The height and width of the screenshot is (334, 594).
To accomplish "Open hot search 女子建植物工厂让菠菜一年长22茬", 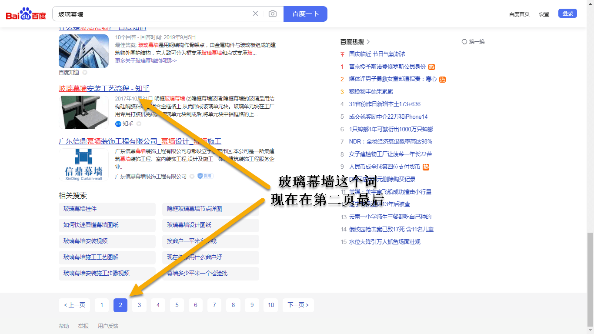I will point(390,154).
